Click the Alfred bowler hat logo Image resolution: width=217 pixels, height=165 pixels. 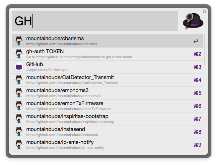[193, 21]
